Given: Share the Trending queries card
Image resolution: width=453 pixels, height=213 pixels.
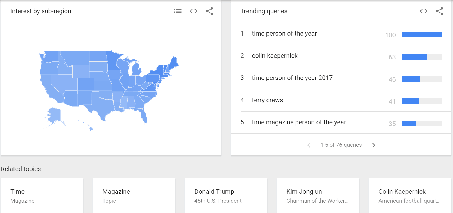Looking at the screenshot, I should tap(440, 11).
